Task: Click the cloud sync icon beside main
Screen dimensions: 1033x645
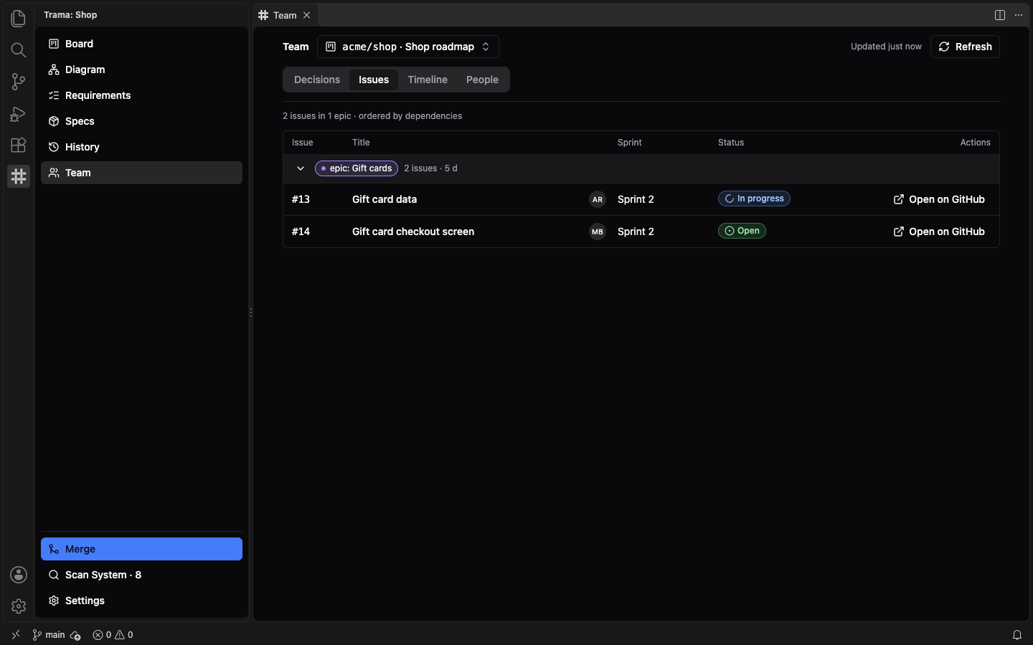Action: pyautogui.click(x=75, y=635)
